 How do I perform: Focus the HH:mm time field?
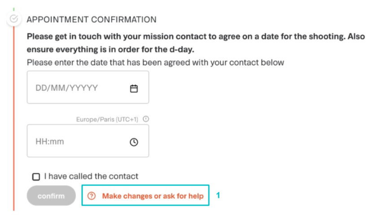point(88,141)
